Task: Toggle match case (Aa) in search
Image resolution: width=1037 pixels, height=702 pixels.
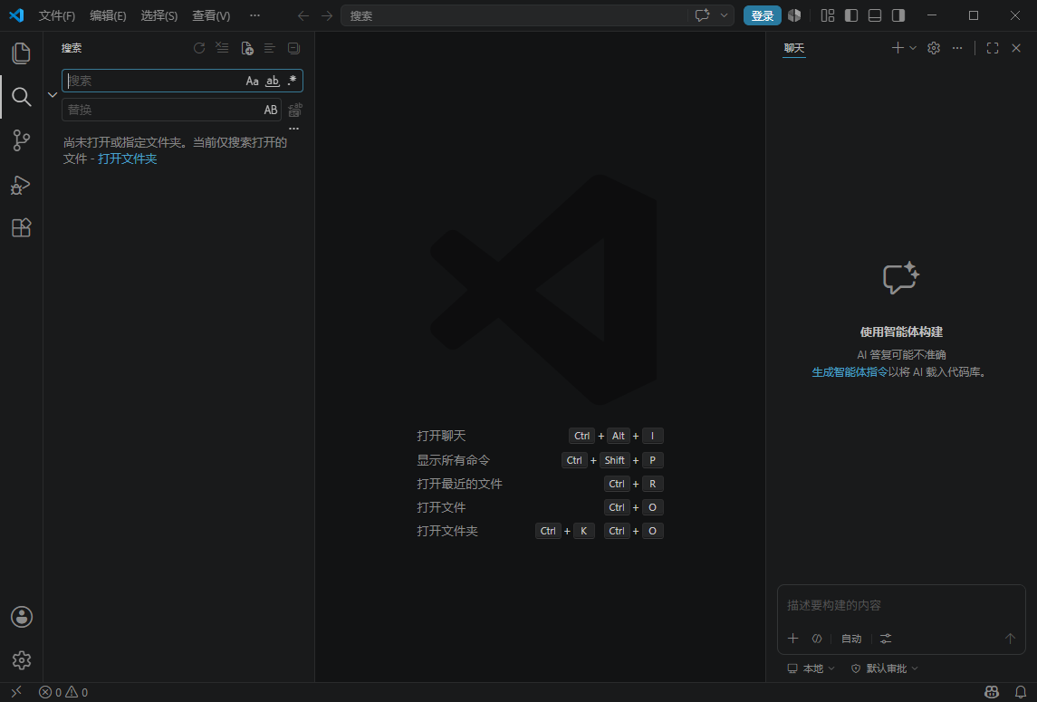Action: [252, 81]
